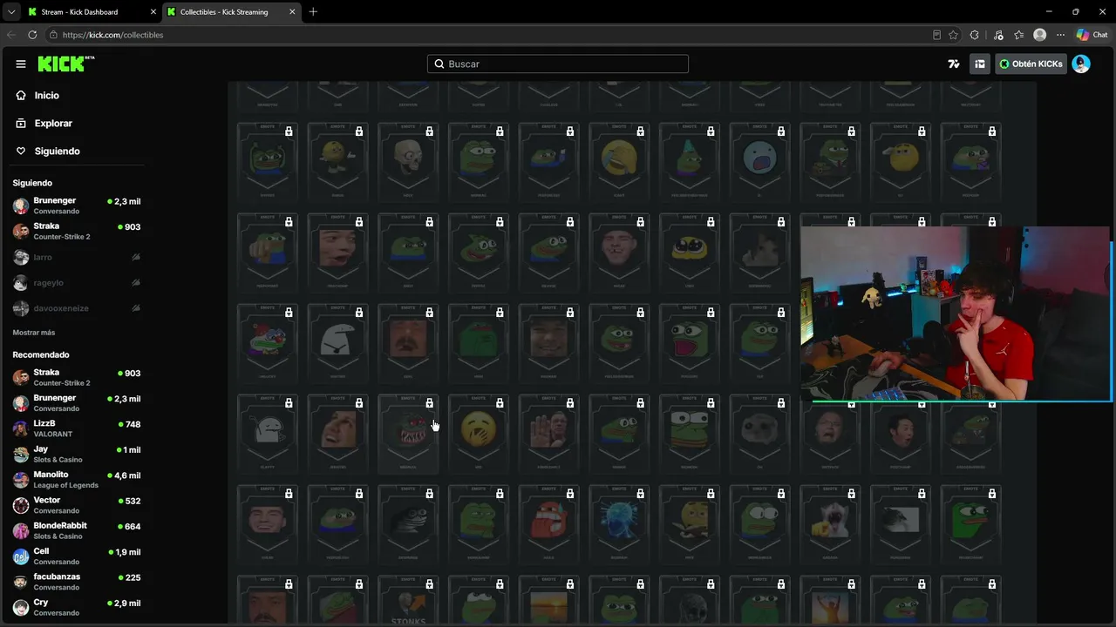Viewport: 1116px width, 627px height.
Task: Open the Kick sidebar hamburger menu
Action: click(x=21, y=64)
